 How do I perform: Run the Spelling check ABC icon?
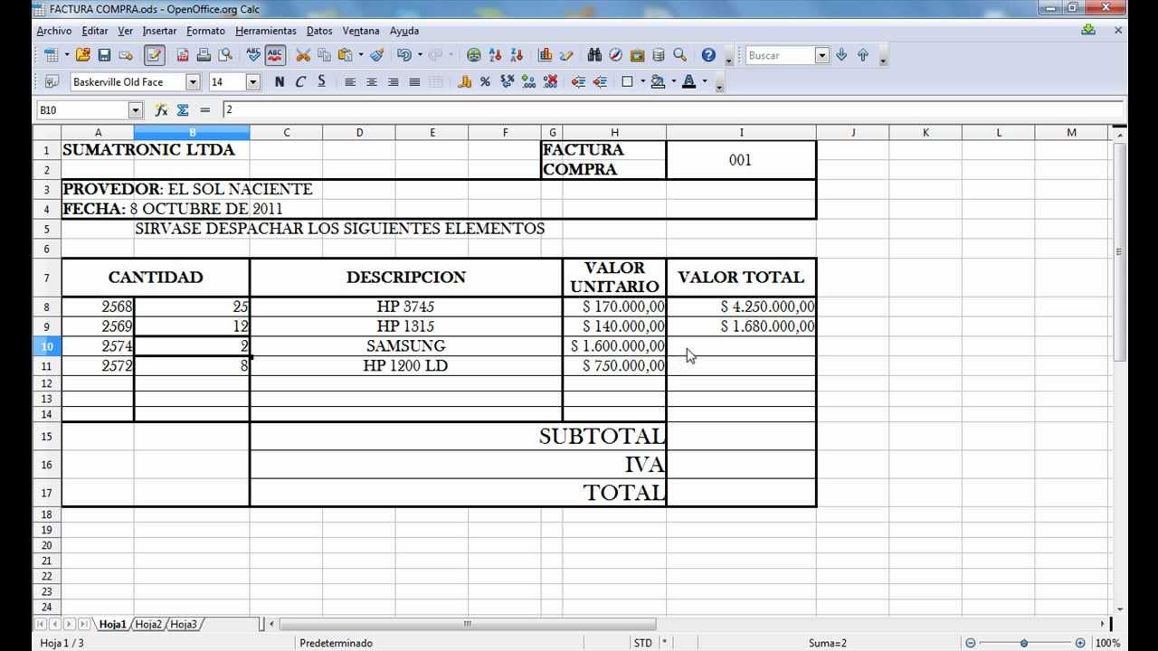pos(254,55)
